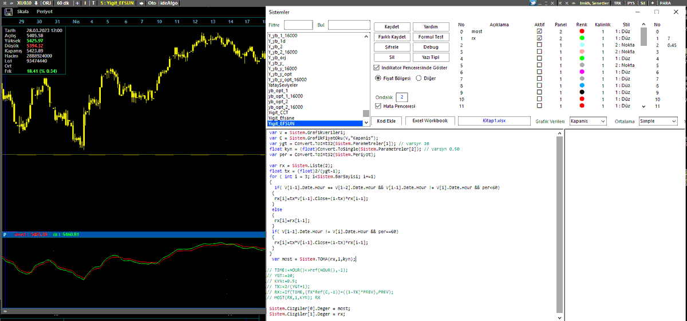The height and width of the screenshot is (321, 687).
Task: Click the Filtre input field
Action: [x=298, y=25]
